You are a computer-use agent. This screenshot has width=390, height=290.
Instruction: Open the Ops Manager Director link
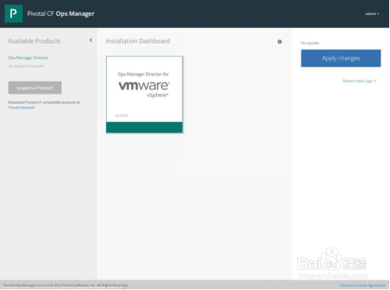(x=29, y=58)
